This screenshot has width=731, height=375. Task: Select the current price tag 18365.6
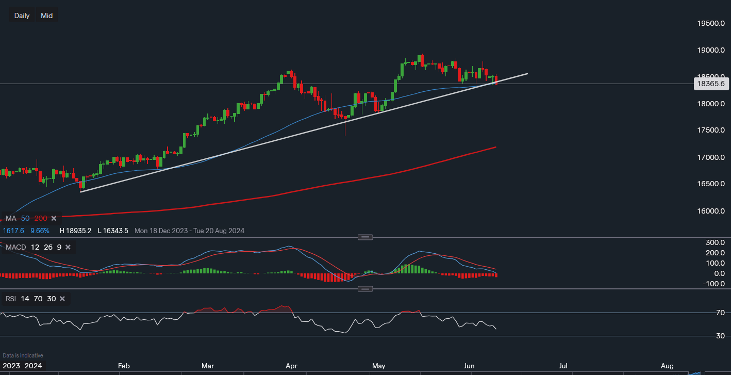click(711, 84)
